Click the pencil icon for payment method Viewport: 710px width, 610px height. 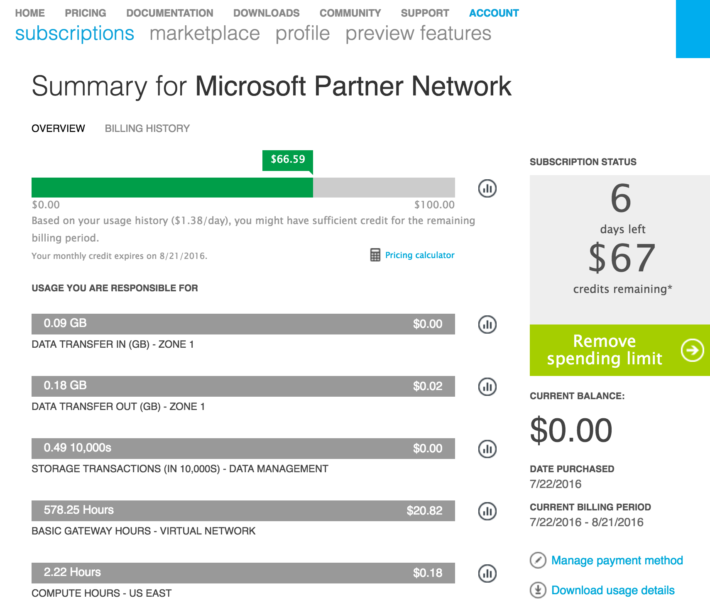pyautogui.click(x=538, y=560)
